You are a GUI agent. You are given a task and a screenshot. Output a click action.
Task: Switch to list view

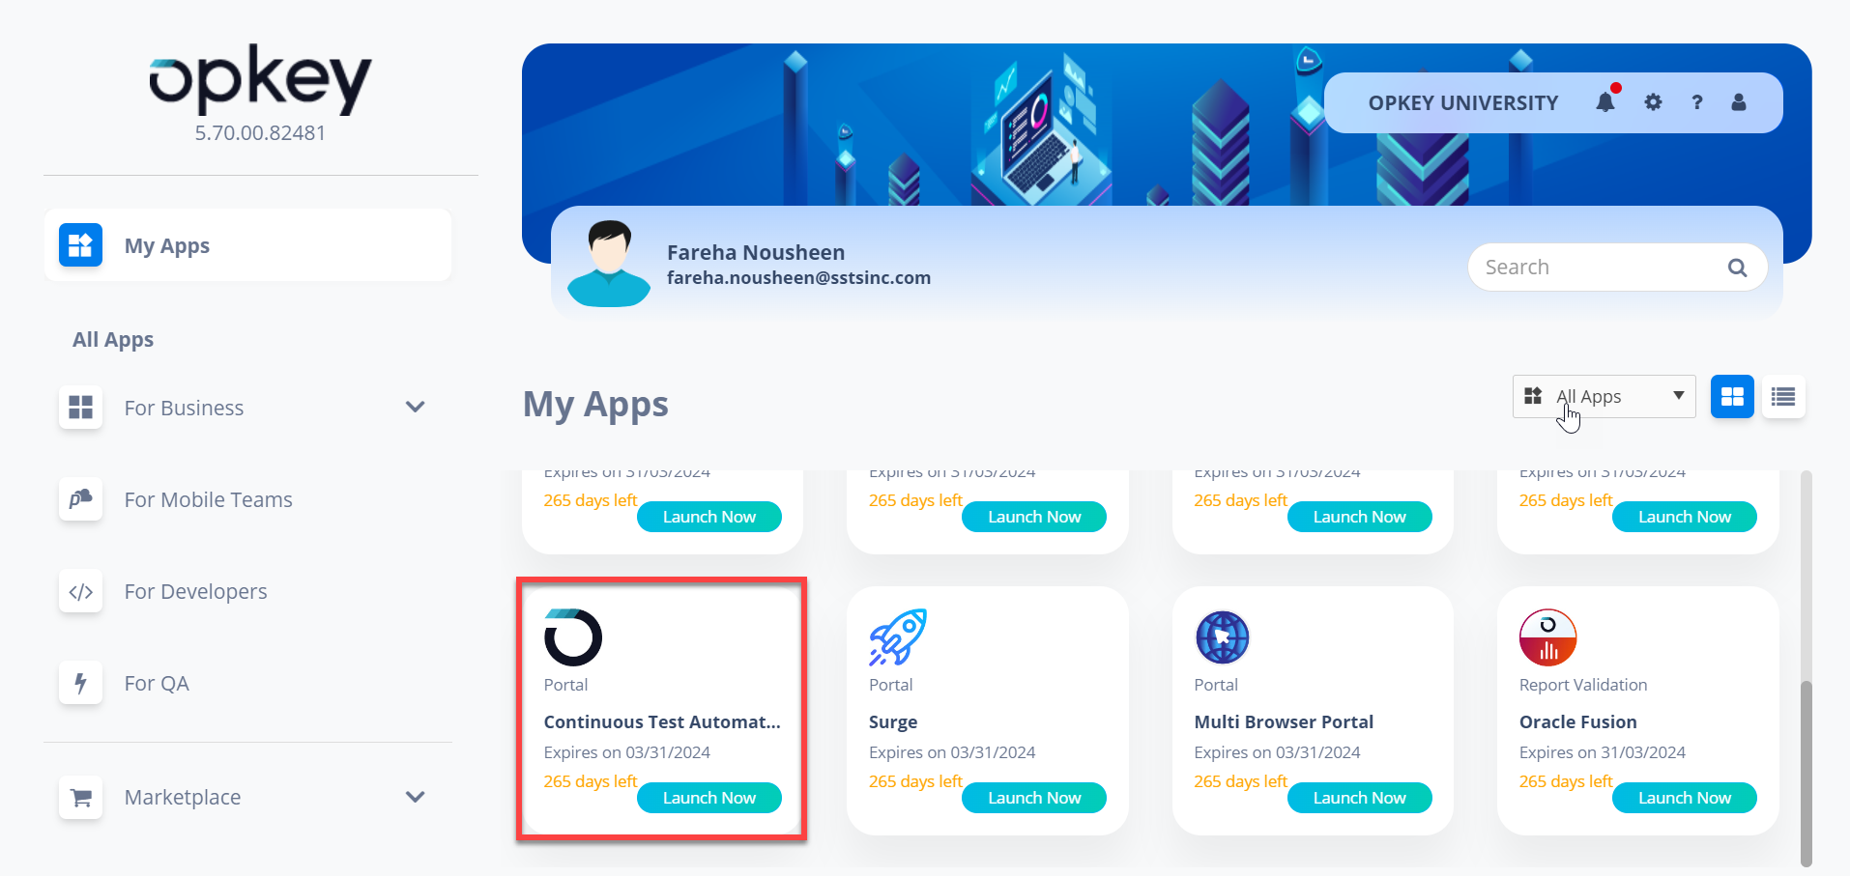(1783, 396)
